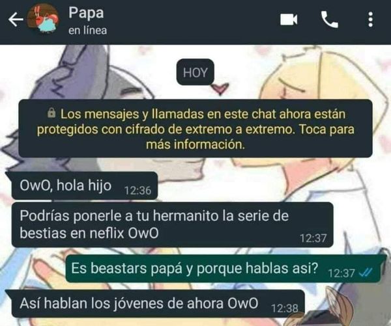
Task: Open the end-to-end encryption info banner
Action: click(x=195, y=128)
